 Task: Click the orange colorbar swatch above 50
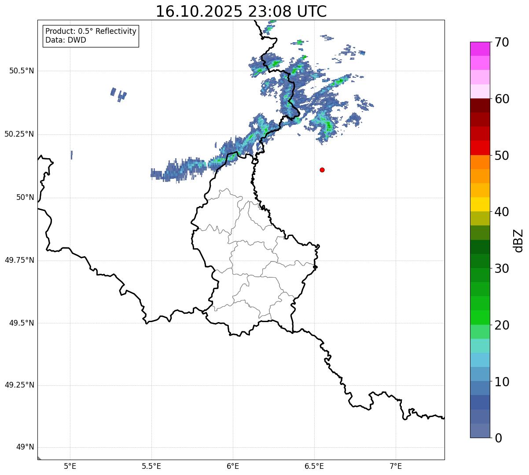pyautogui.click(x=480, y=162)
